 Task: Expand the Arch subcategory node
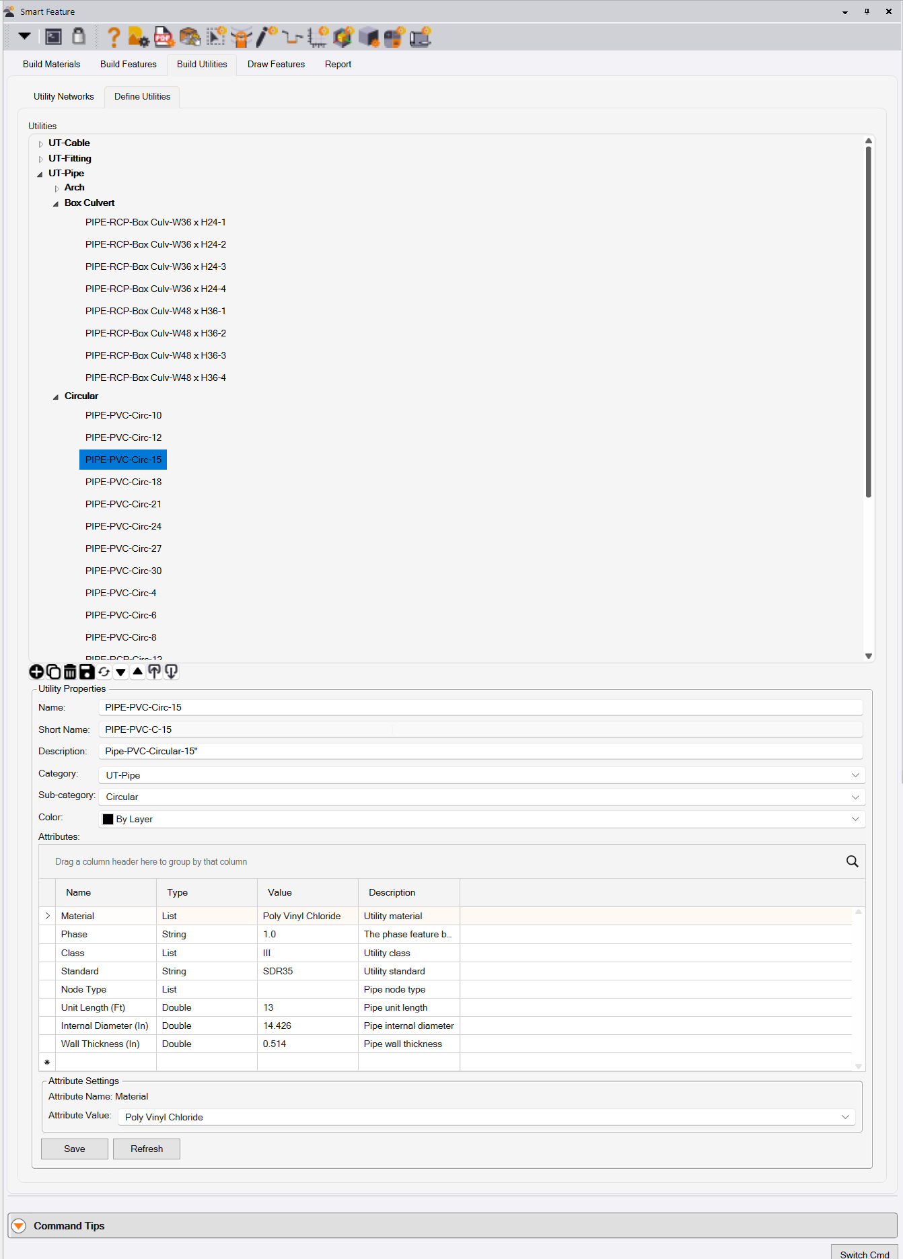57,188
